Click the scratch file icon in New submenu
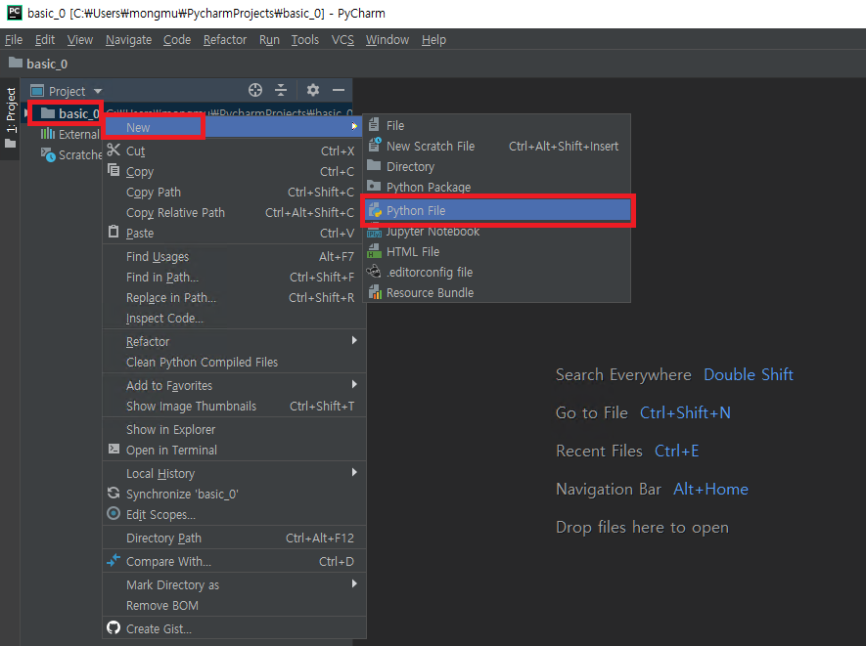The height and width of the screenshot is (646, 866). pyautogui.click(x=375, y=145)
